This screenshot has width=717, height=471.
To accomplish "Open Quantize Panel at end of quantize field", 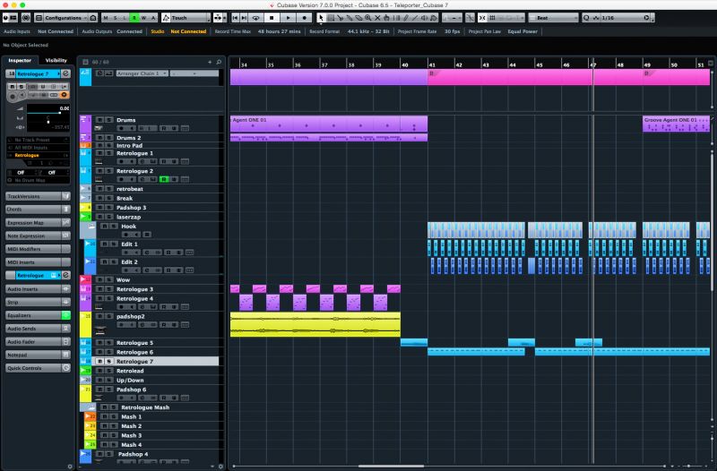I will (646, 18).
